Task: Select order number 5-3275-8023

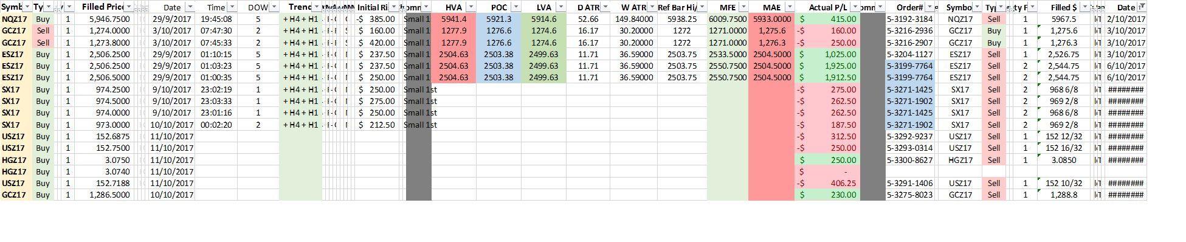Action: (x=909, y=195)
